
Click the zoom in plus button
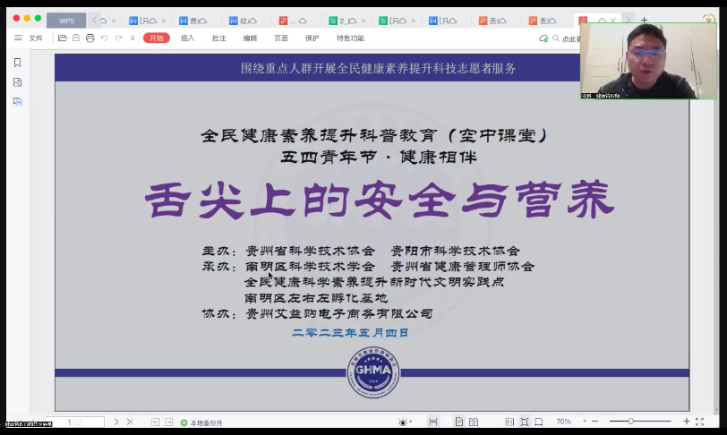pos(686,421)
